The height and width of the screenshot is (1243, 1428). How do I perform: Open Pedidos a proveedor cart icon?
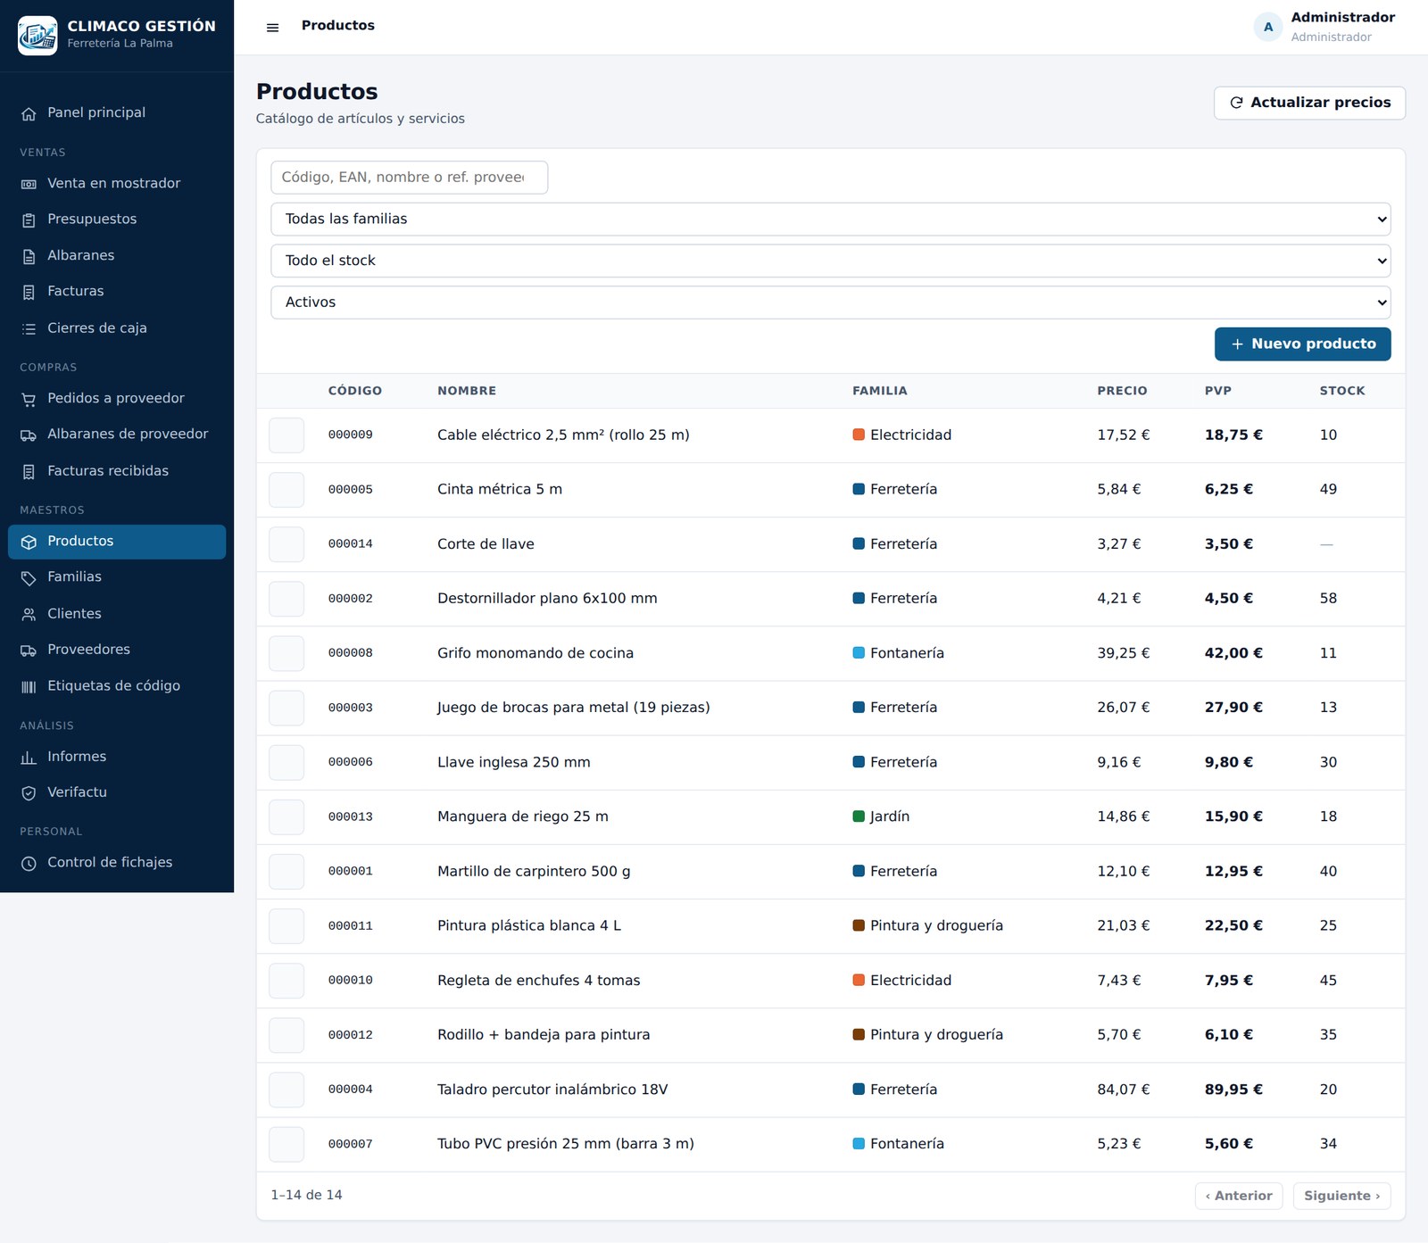point(29,399)
